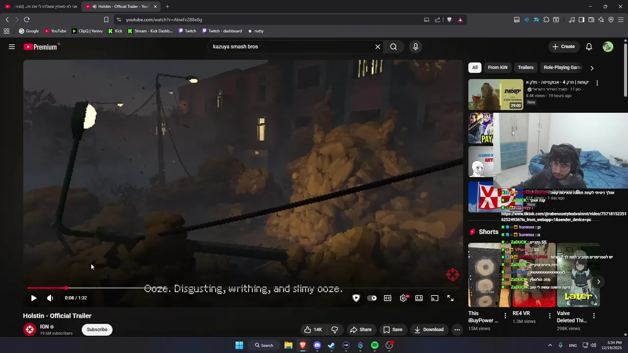This screenshot has width=628, height=353.
Task: Start voice search with the microphone
Action: click(416, 47)
